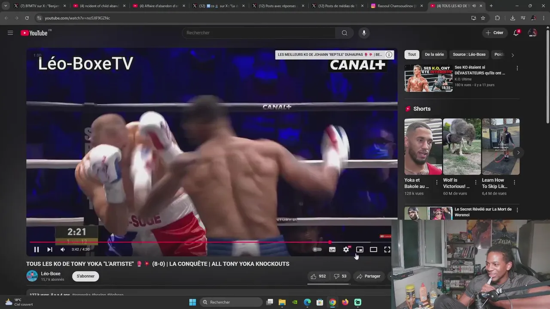Open the Léo-Boxe channel name link
The height and width of the screenshot is (309, 550).
click(51, 274)
